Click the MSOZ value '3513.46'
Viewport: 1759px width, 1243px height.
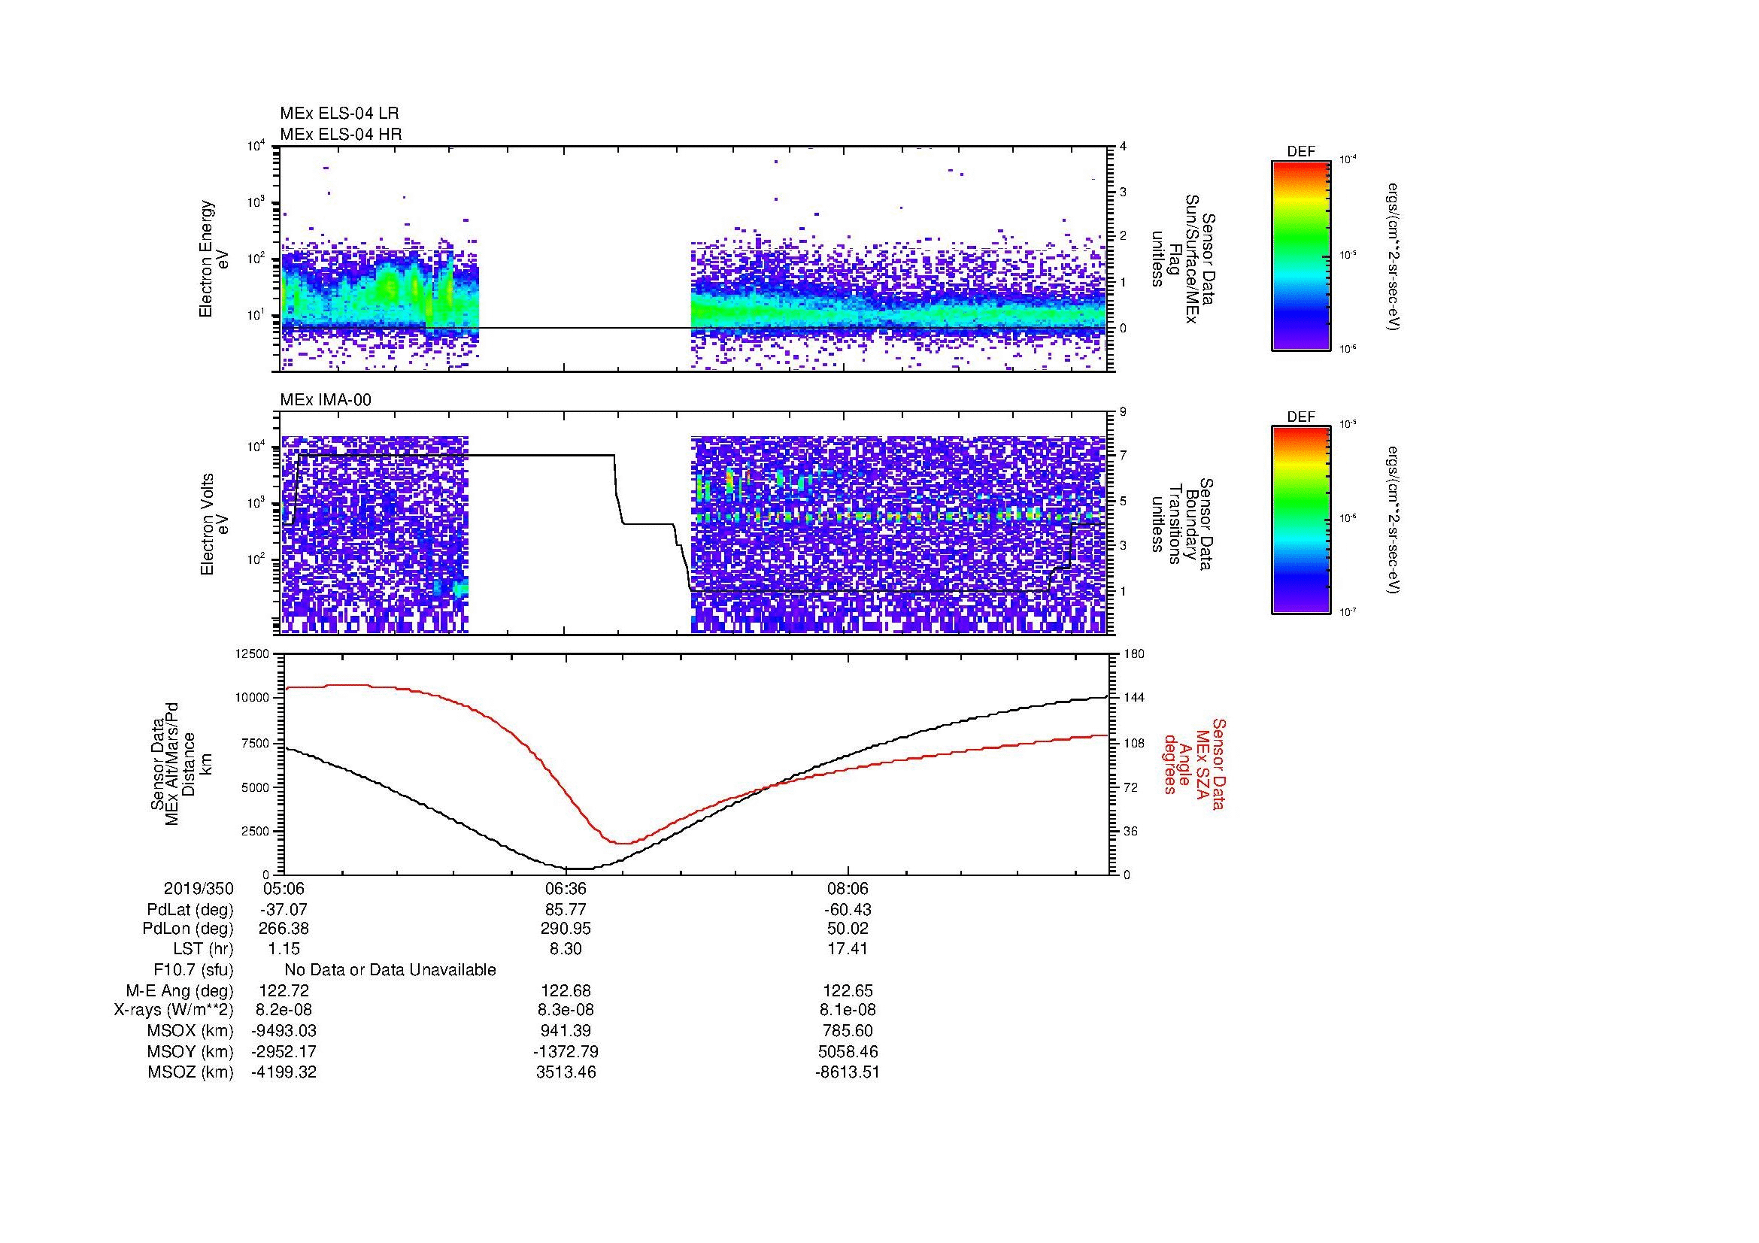pyautogui.click(x=566, y=1072)
